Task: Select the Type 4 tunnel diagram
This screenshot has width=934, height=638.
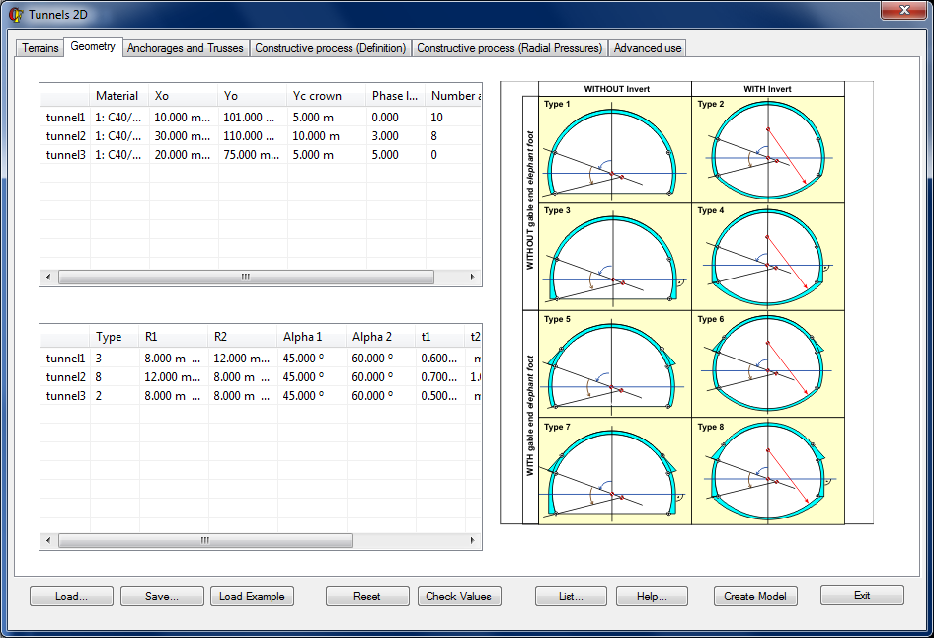Action: pyautogui.click(x=767, y=258)
